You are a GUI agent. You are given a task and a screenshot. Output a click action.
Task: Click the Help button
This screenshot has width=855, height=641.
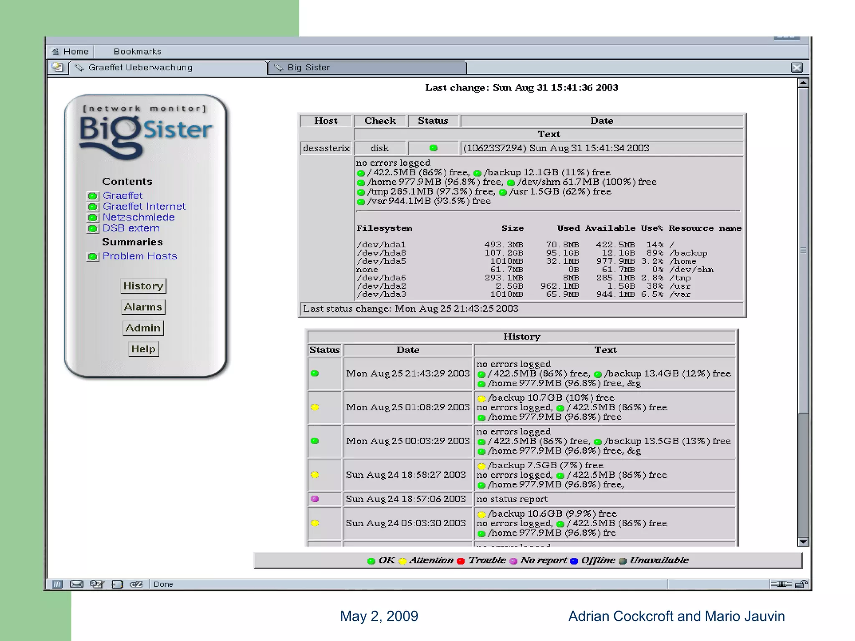143,349
